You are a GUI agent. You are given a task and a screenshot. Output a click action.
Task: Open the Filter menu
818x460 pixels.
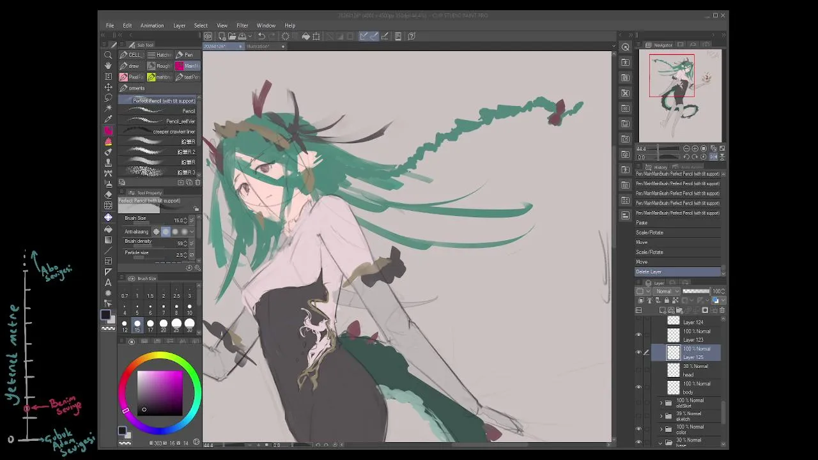click(242, 26)
